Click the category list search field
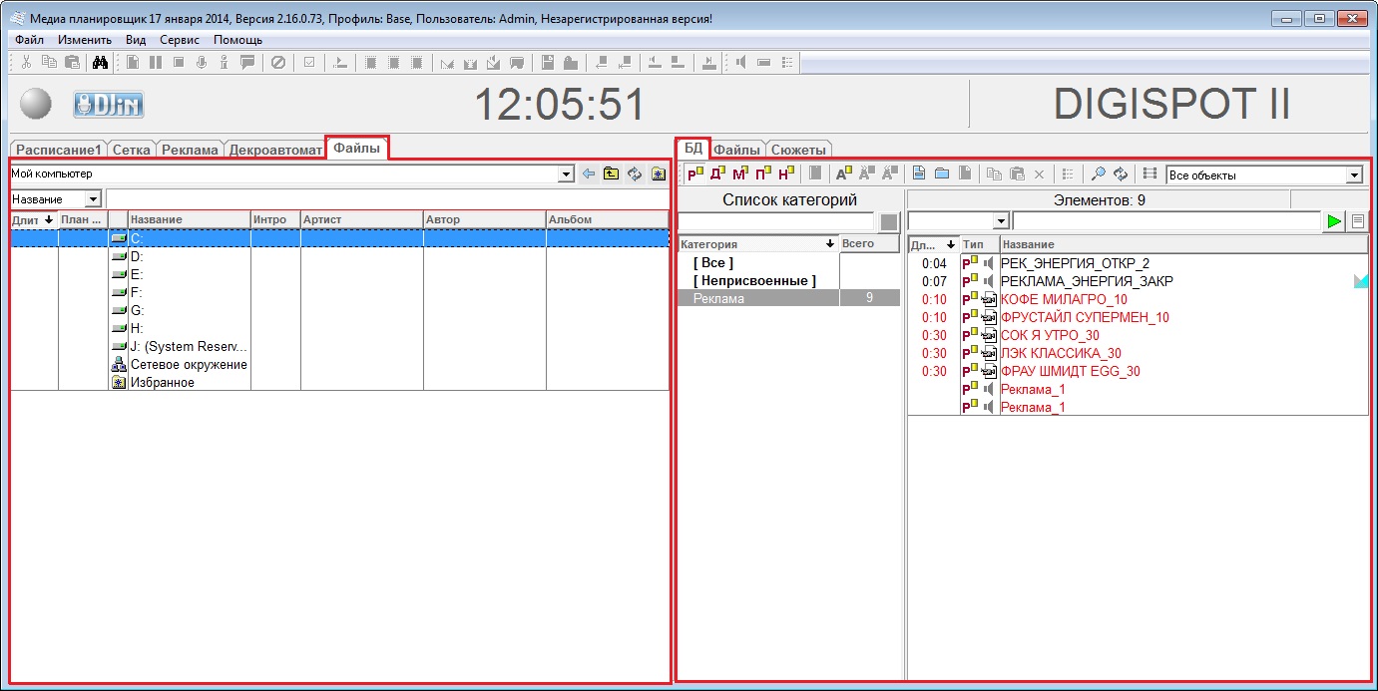The width and height of the screenshot is (1378, 691). [776, 221]
